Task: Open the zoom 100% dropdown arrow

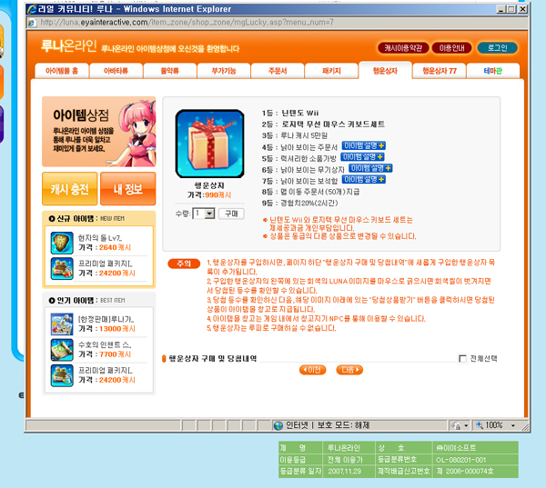Action: point(513,425)
